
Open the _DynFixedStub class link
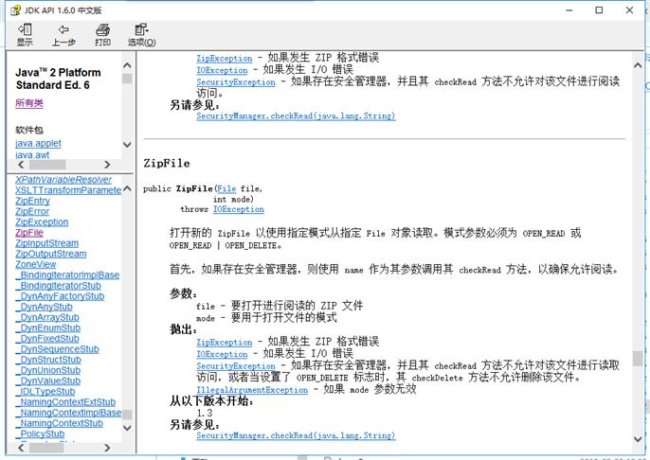coord(47,338)
